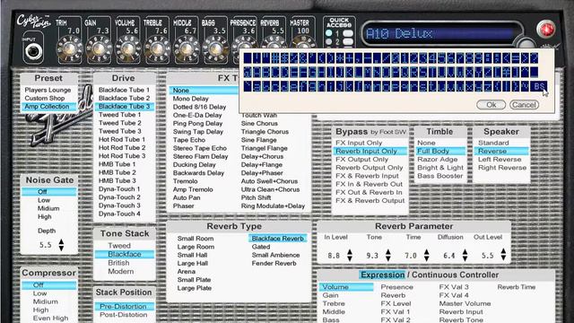Adjust Reverb Diffusion stepper arrows
574x323 pixels.
click(465, 255)
